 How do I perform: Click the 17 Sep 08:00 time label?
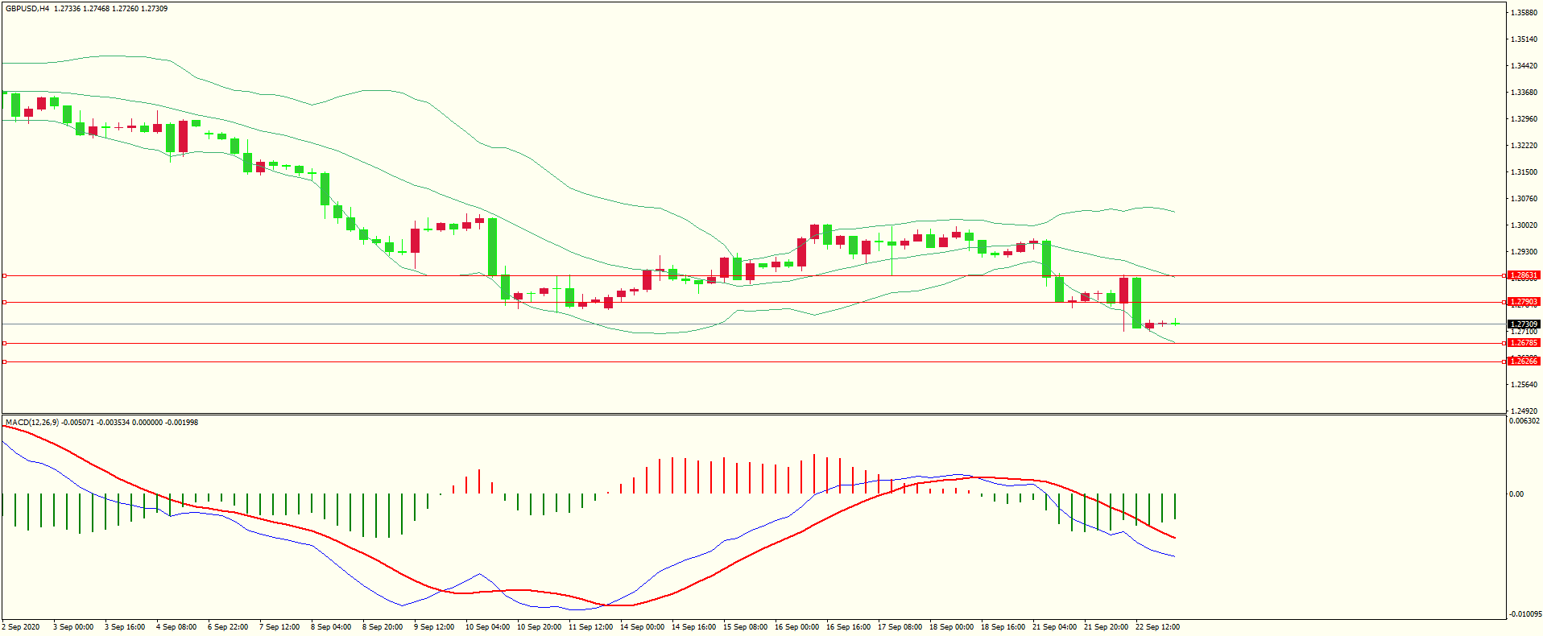pos(900,627)
